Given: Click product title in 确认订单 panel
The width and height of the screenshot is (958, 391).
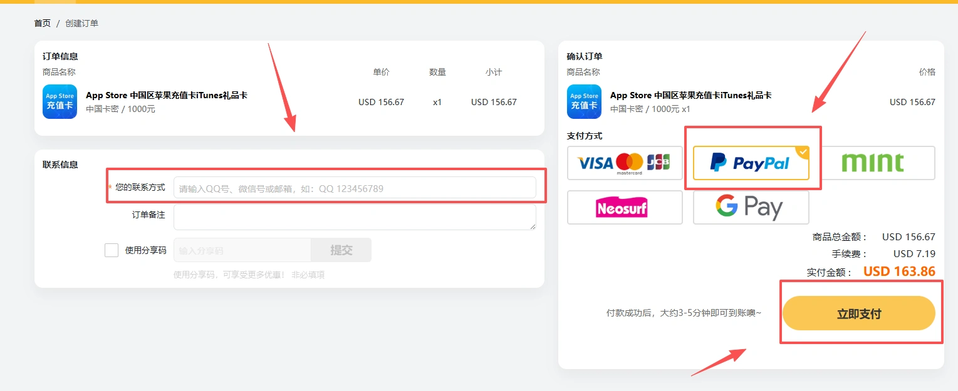Looking at the screenshot, I should click(690, 96).
